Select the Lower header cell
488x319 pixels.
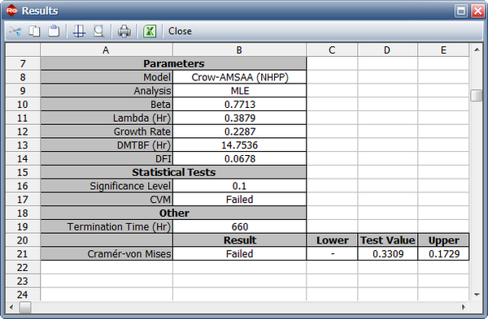(332, 240)
